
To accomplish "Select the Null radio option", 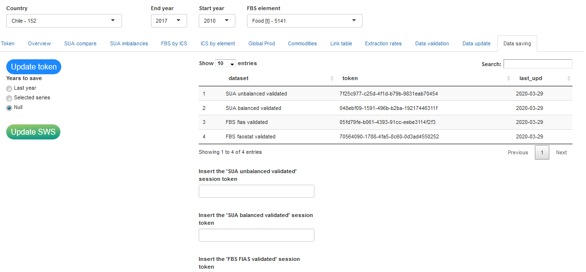I will click(x=9, y=108).
